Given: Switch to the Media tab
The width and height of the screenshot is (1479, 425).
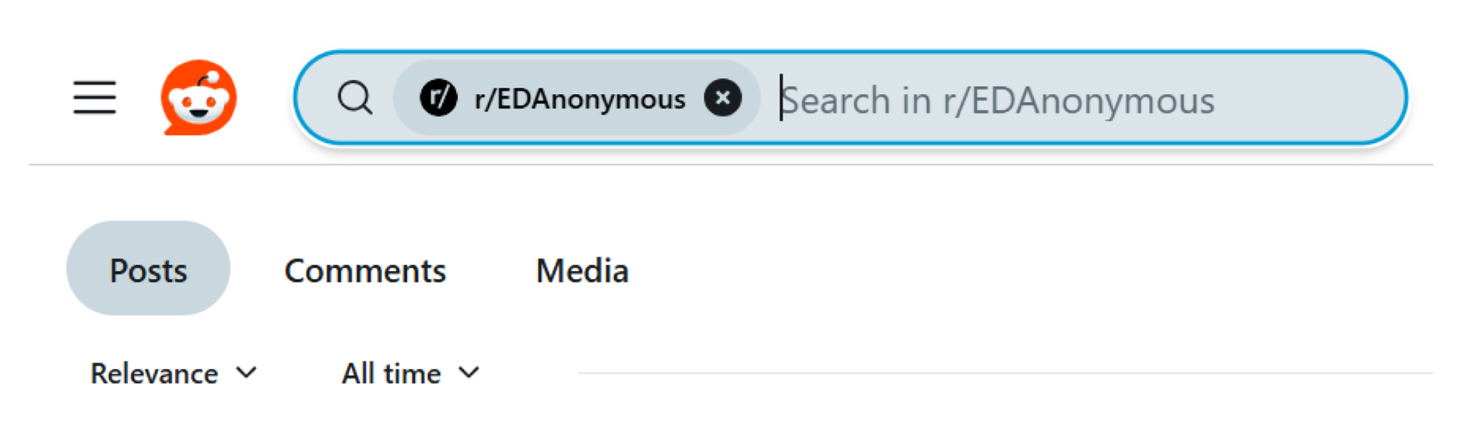Looking at the screenshot, I should click(582, 270).
